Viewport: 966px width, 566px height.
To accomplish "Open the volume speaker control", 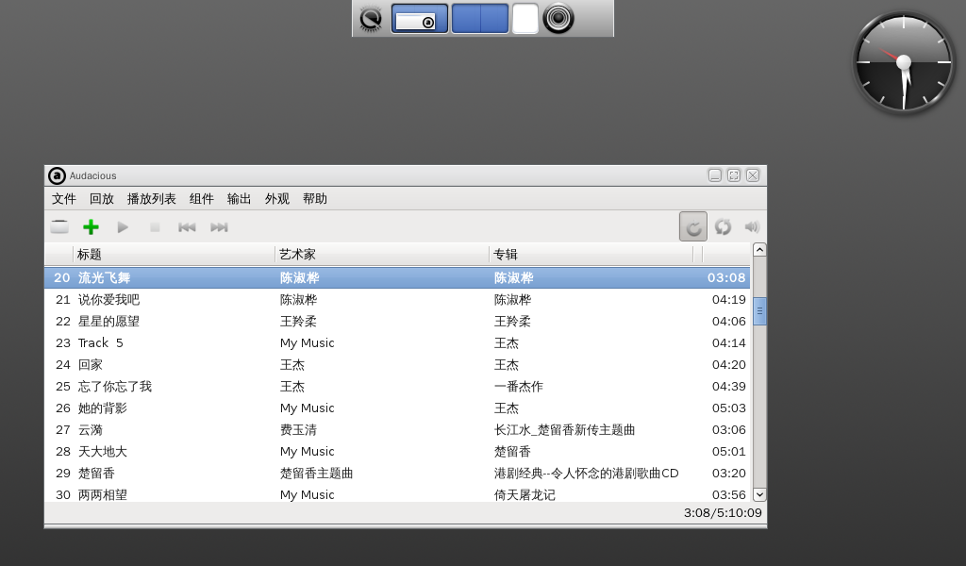I will coord(752,226).
